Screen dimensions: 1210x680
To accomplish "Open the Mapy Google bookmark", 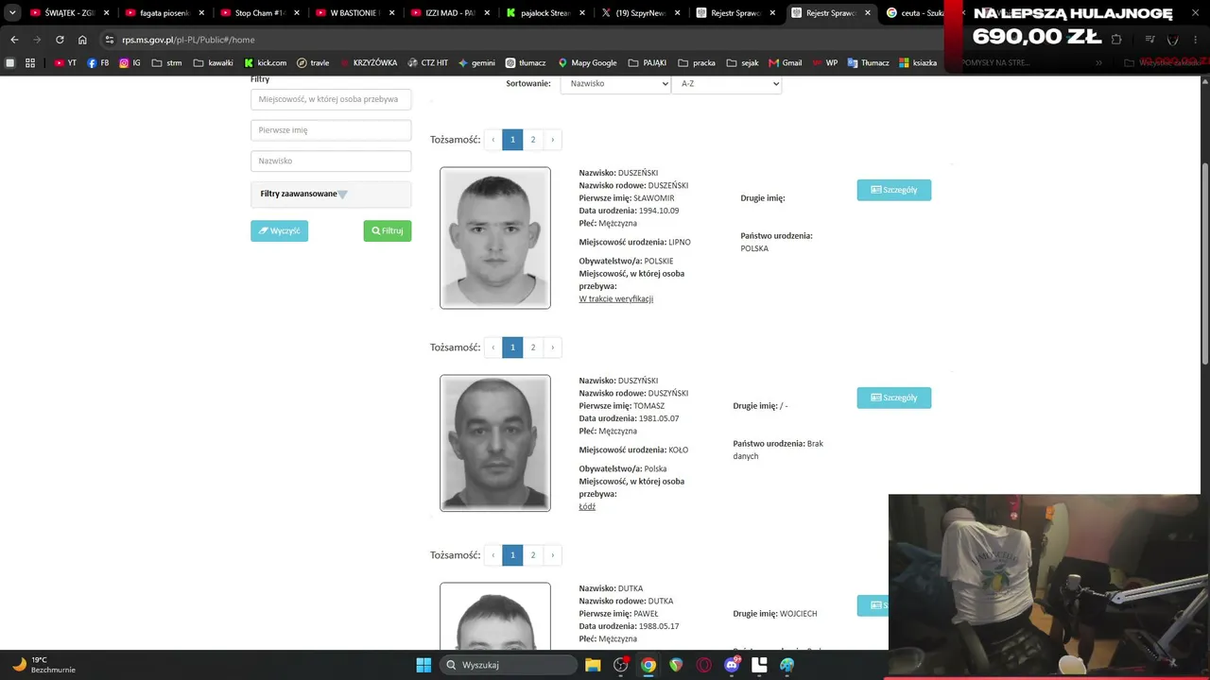I will click(587, 62).
